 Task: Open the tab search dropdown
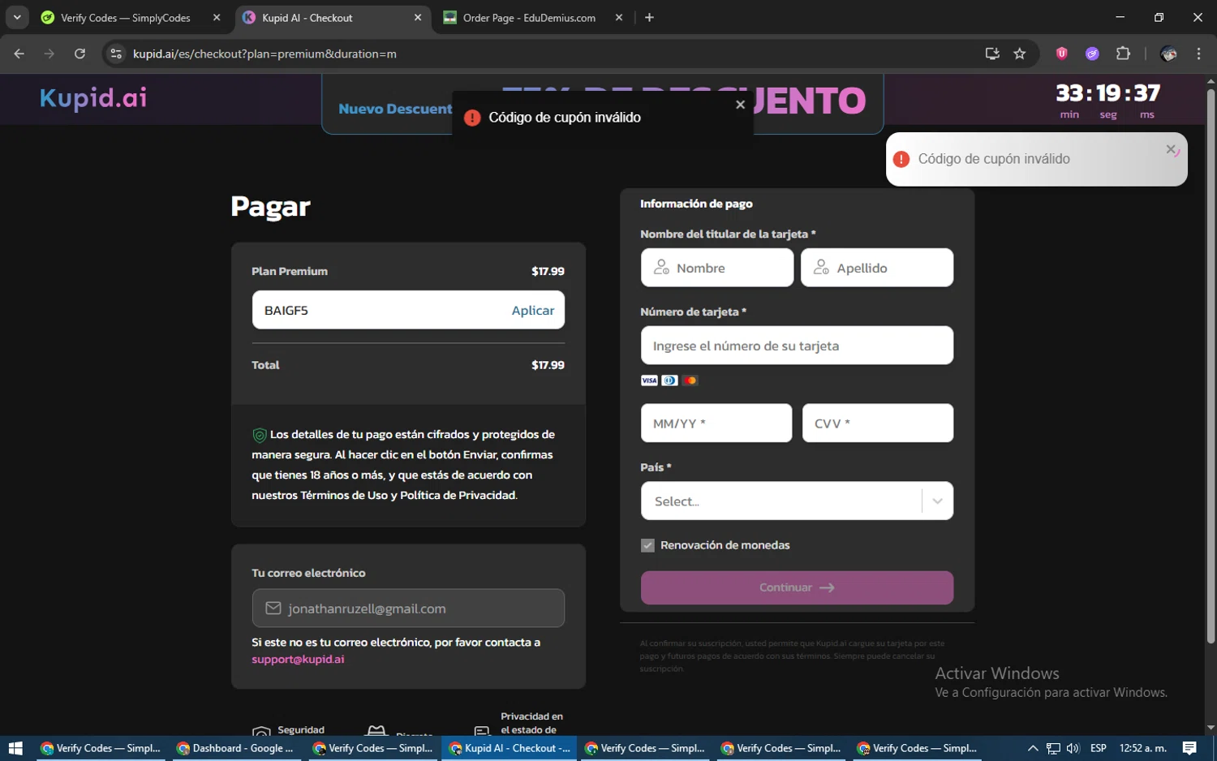16,18
